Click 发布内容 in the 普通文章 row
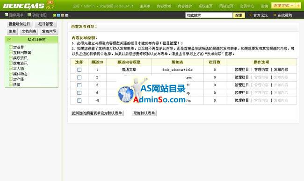This screenshot has height=181, width=304. [x=281, y=70]
